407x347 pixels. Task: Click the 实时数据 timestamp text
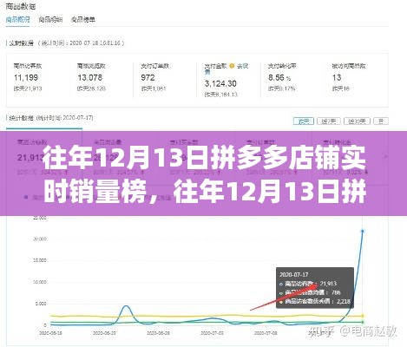point(67,43)
